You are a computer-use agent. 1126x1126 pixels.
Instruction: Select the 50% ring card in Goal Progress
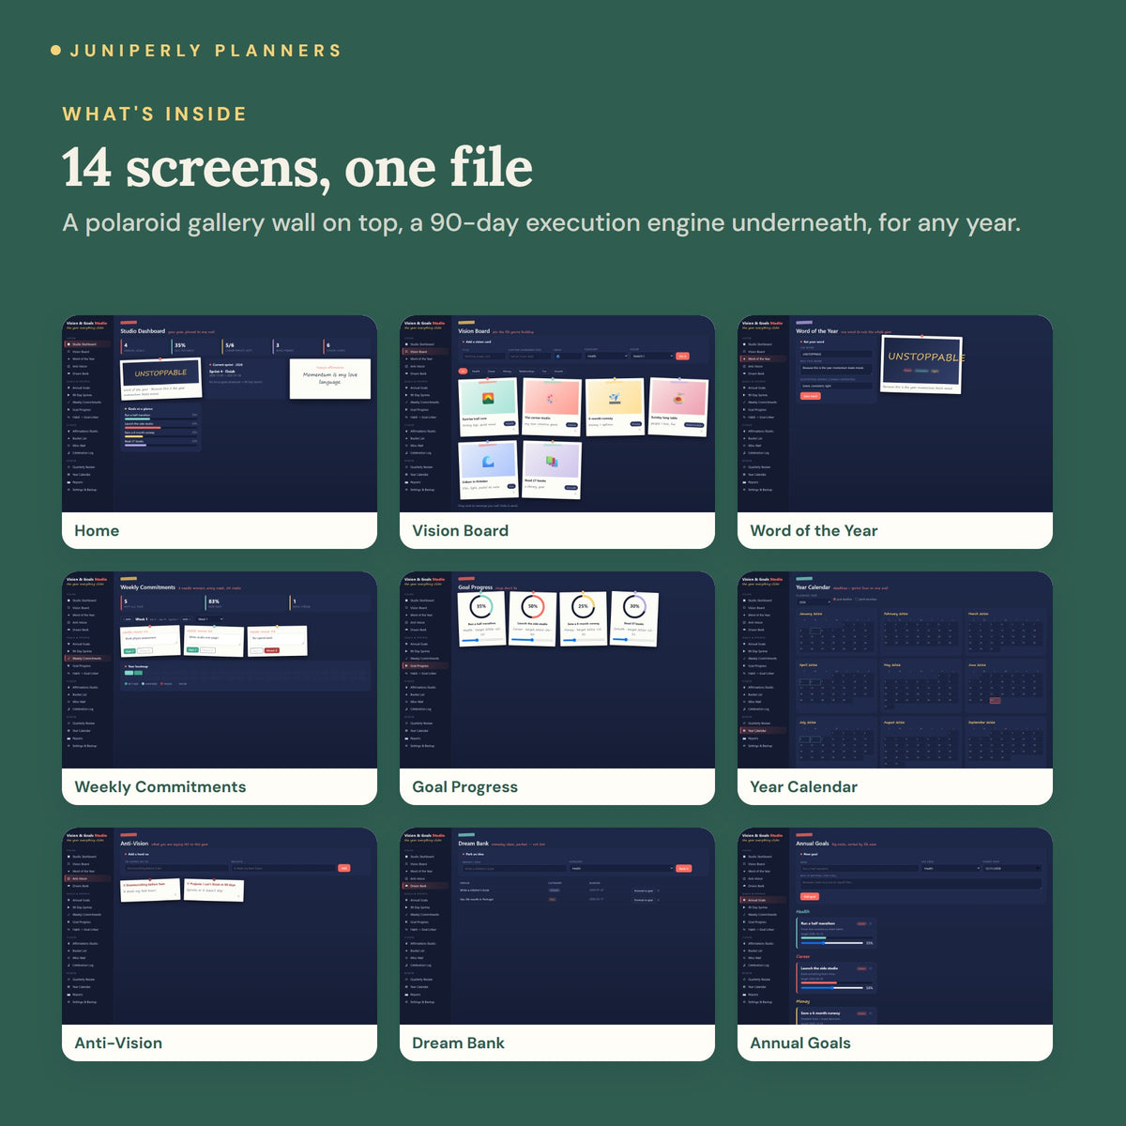533,618
